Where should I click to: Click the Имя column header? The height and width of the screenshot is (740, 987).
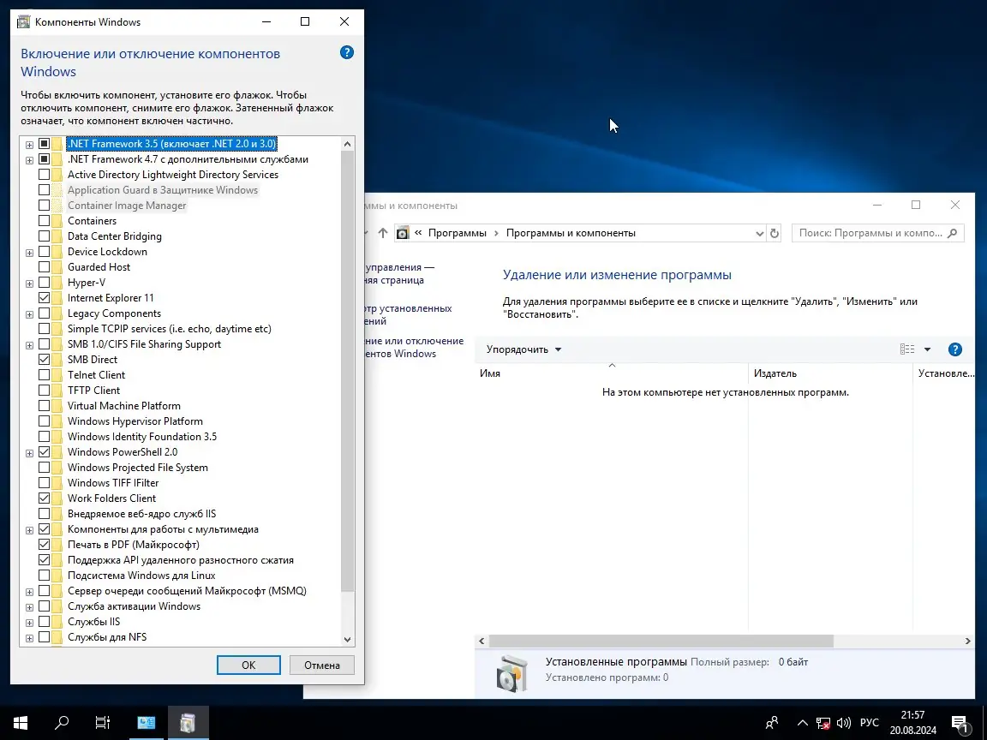(x=611, y=373)
